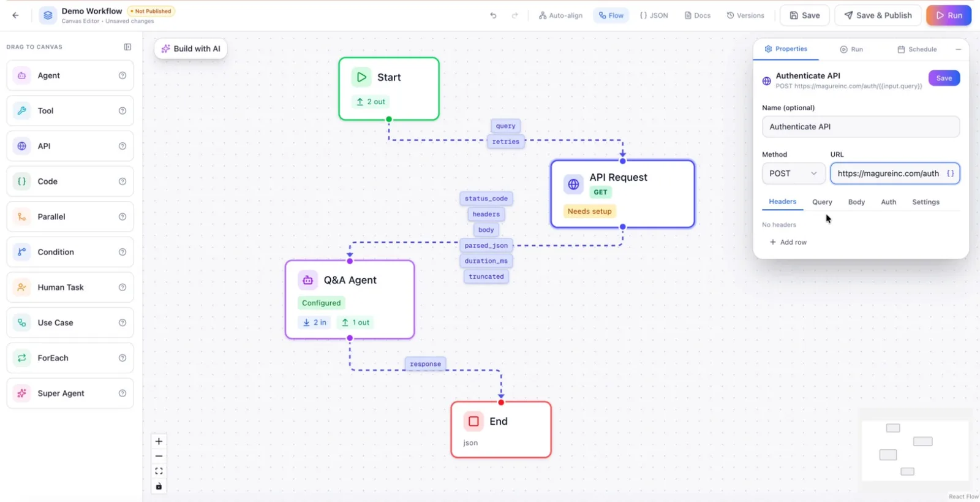Click the Human Task icon in sidebar
The height and width of the screenshot is (502, 980).
coord(22,287)
